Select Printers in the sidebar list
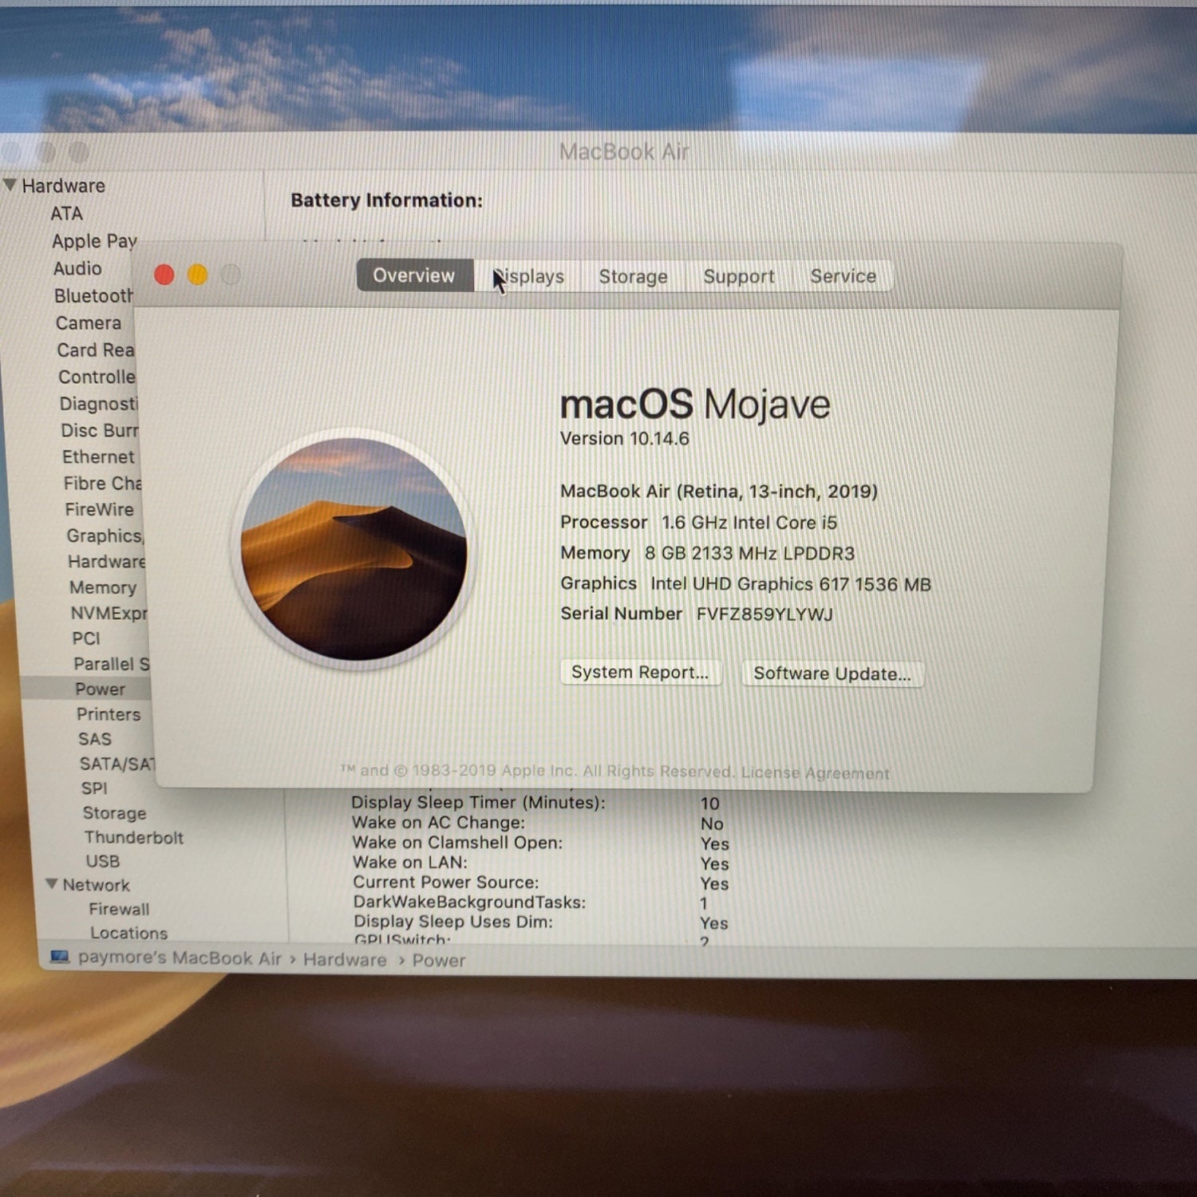This screenshot has width=1197, height=1197. click(x=109, y=714)
